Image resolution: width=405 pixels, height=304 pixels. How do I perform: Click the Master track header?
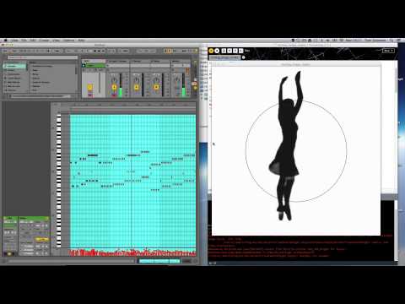tap(180, 61)
